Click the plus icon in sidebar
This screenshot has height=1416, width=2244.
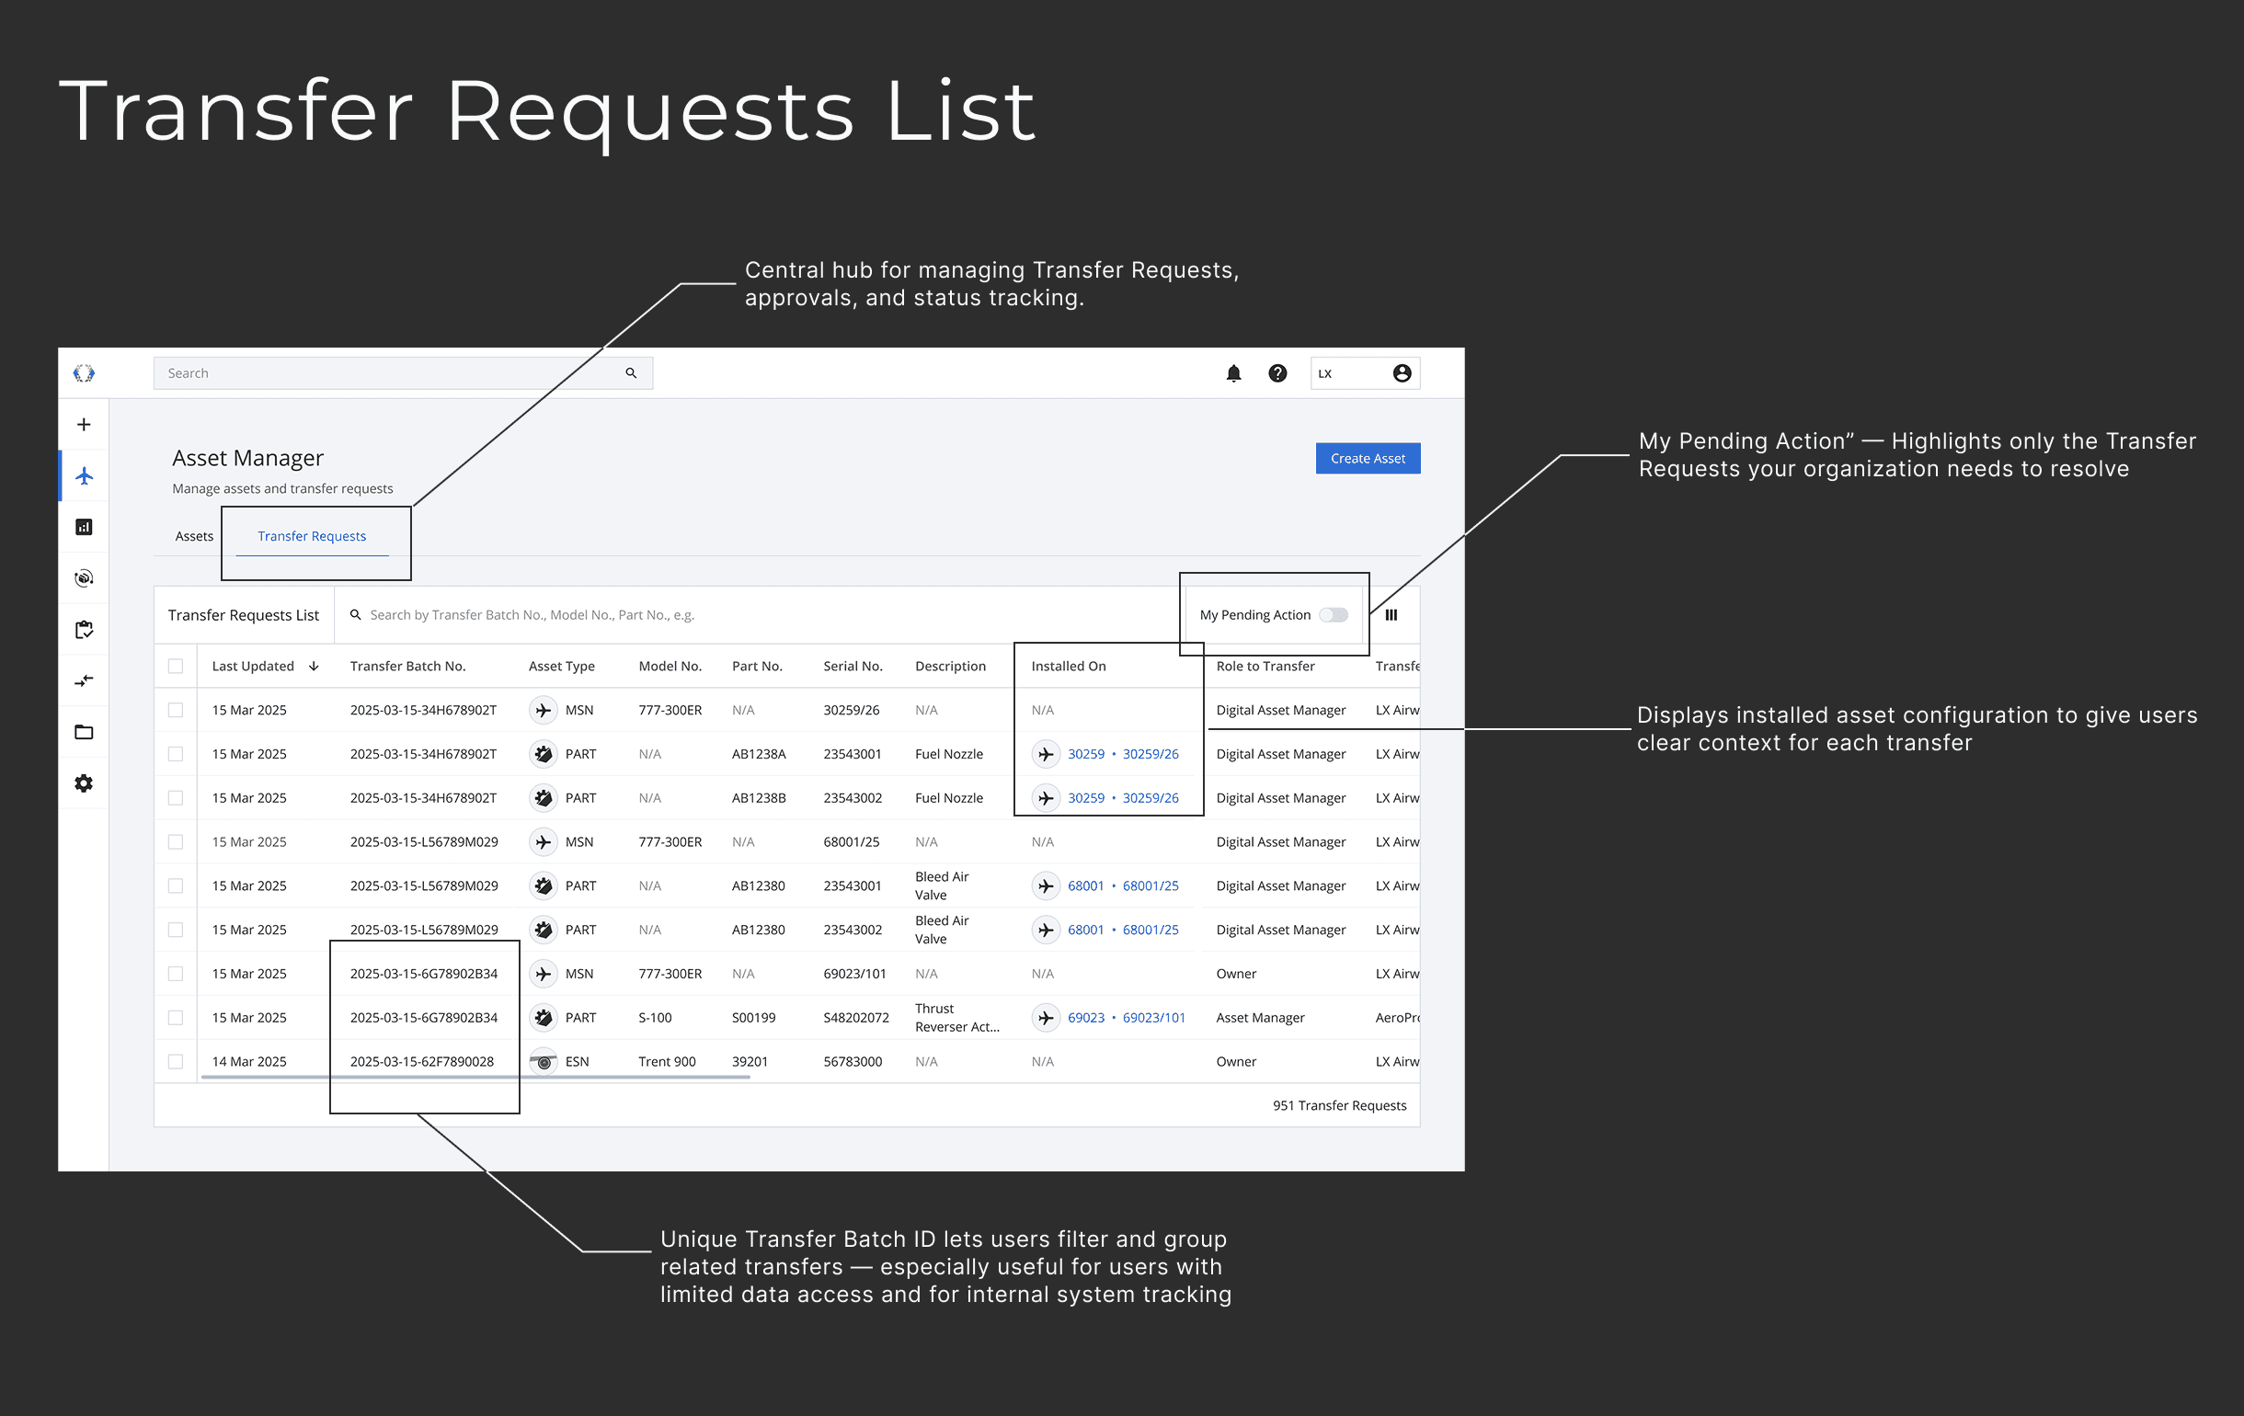pyautogui.click(x=84, y=425)
